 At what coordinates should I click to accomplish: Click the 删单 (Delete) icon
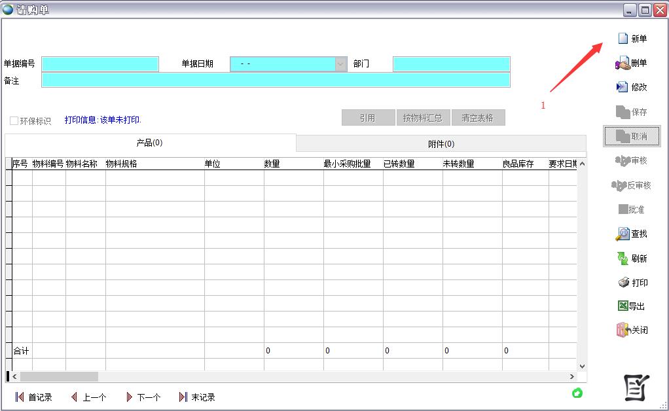(622, 63)
